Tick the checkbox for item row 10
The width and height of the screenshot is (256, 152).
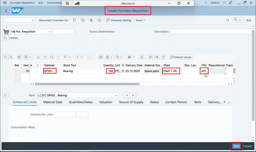point(11,71)
